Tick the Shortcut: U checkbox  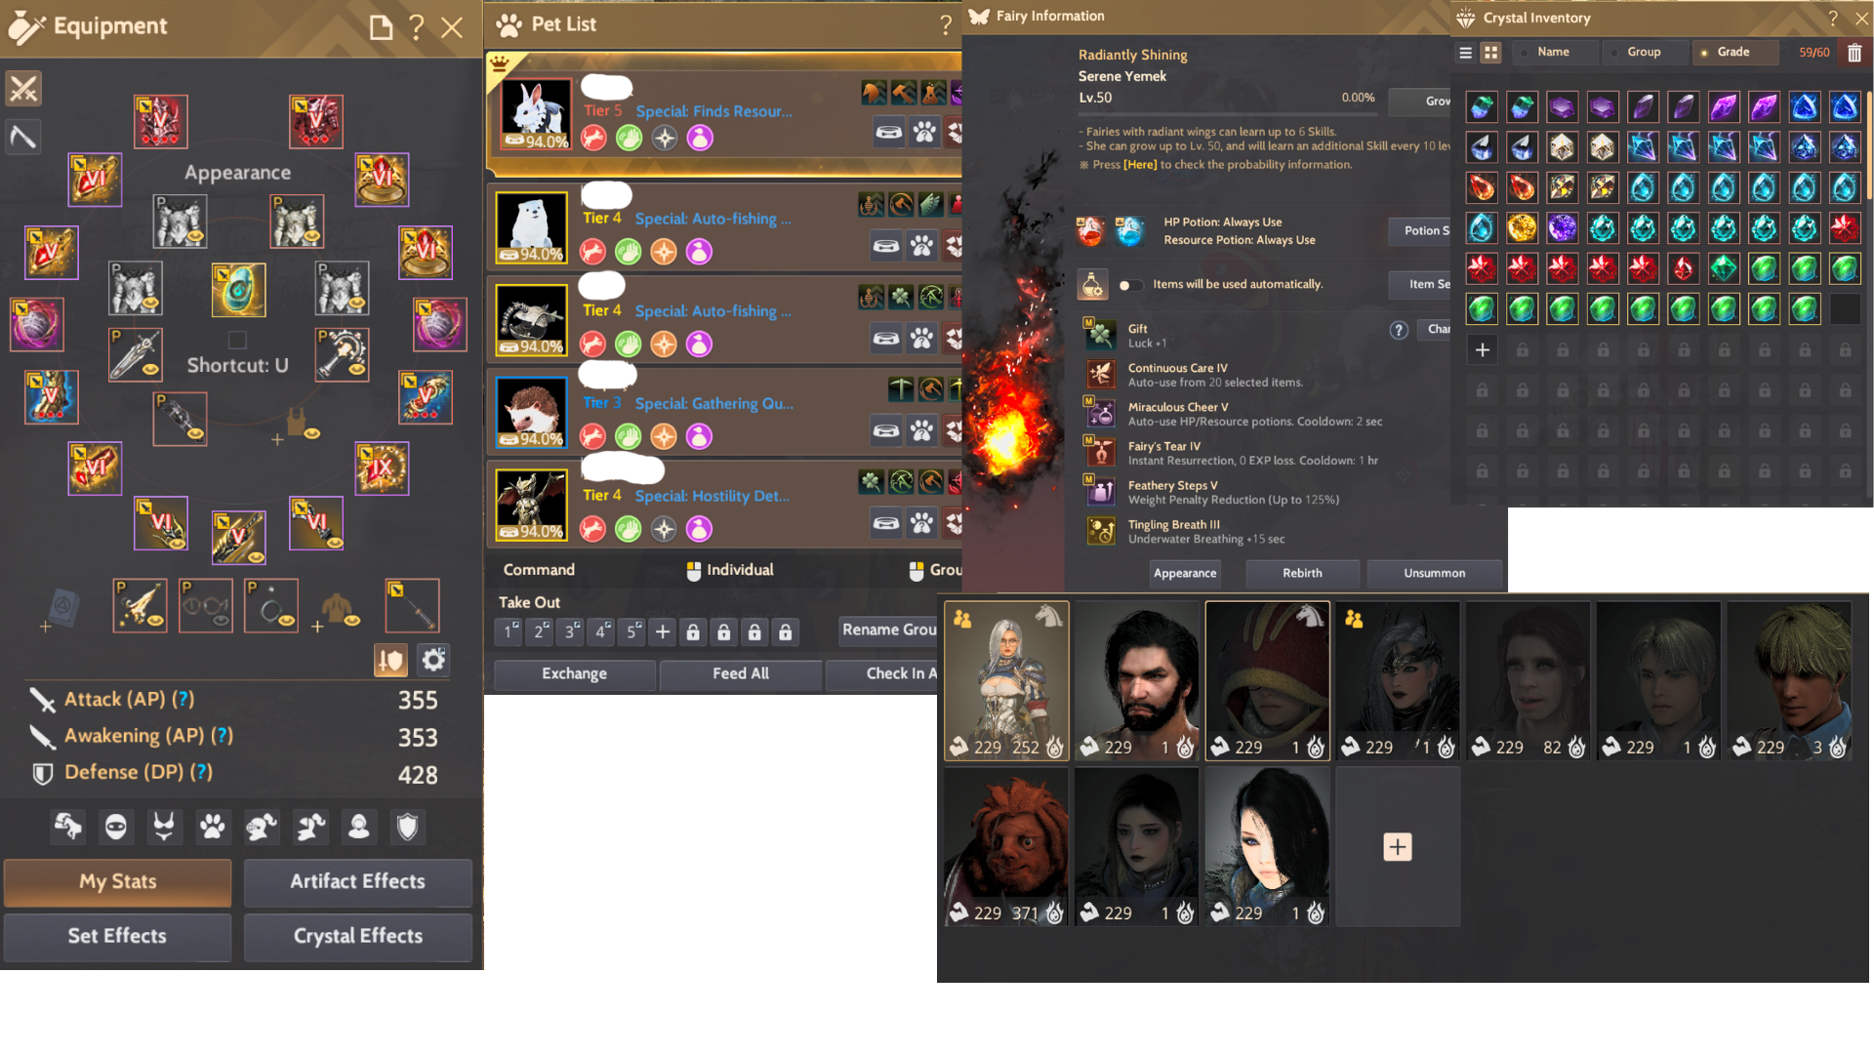coord(237,340)
